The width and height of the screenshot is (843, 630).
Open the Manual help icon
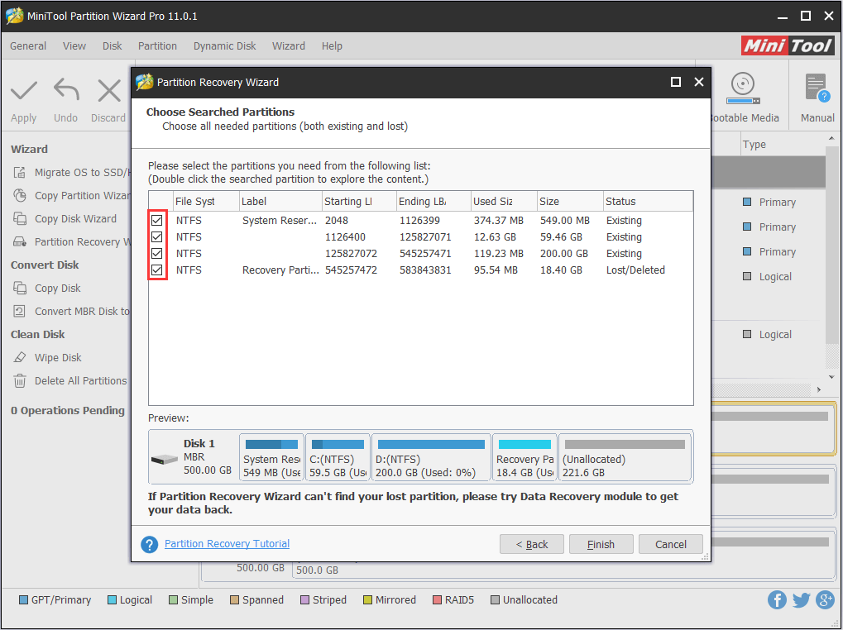(817, 88)
